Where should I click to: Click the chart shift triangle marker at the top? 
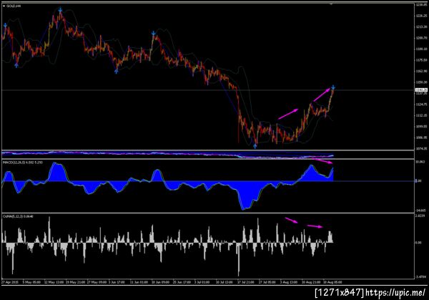click(x=331, y=4)
